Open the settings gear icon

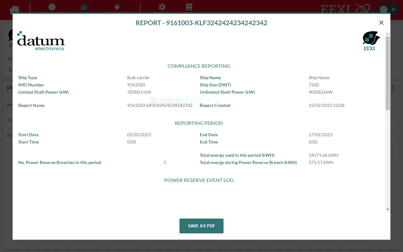(162, 7)
